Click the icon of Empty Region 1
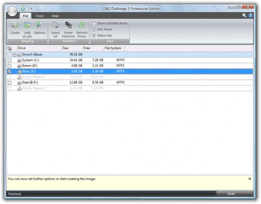The width and height of the screenshot is (261, 204). (x=20, y=77)
